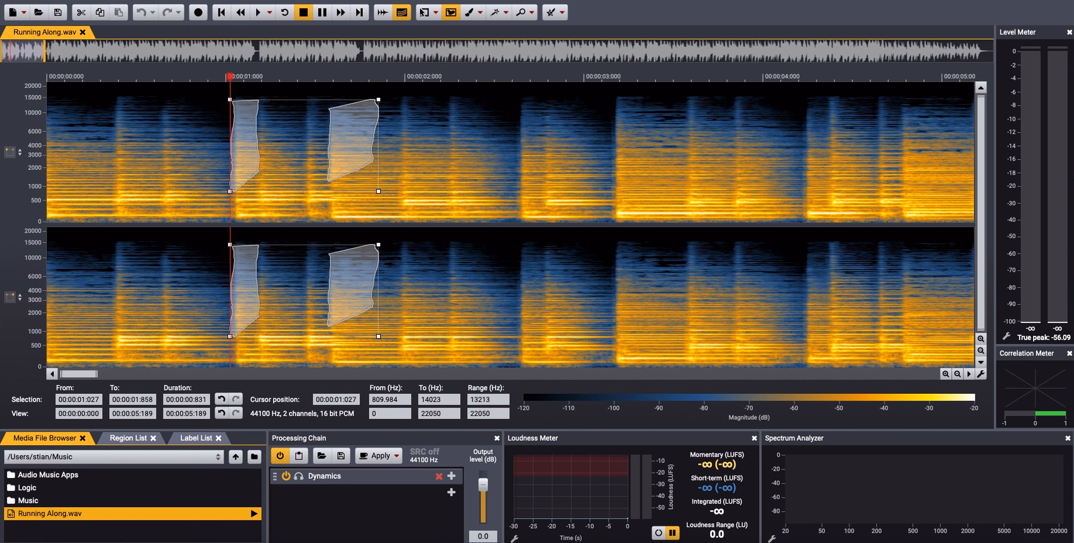Expand the redo history dropdown
This screenshot has width=1074, height=543.
[x=178, y=12]
